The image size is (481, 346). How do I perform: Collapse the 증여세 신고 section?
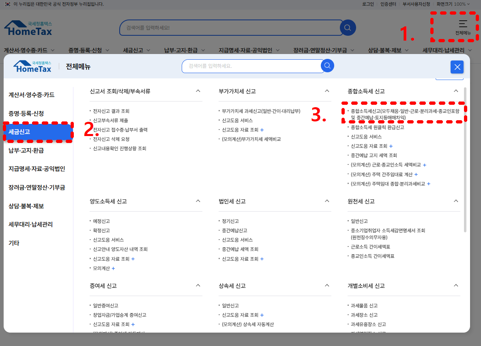[x=198, y=285]
